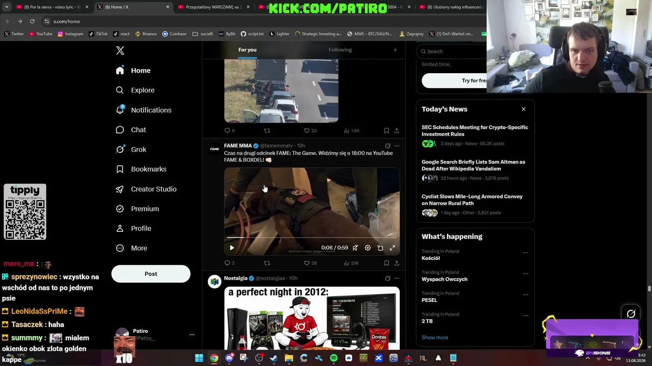Go to Explore in the sidebar
652x366 pixels.
point(135,90)
